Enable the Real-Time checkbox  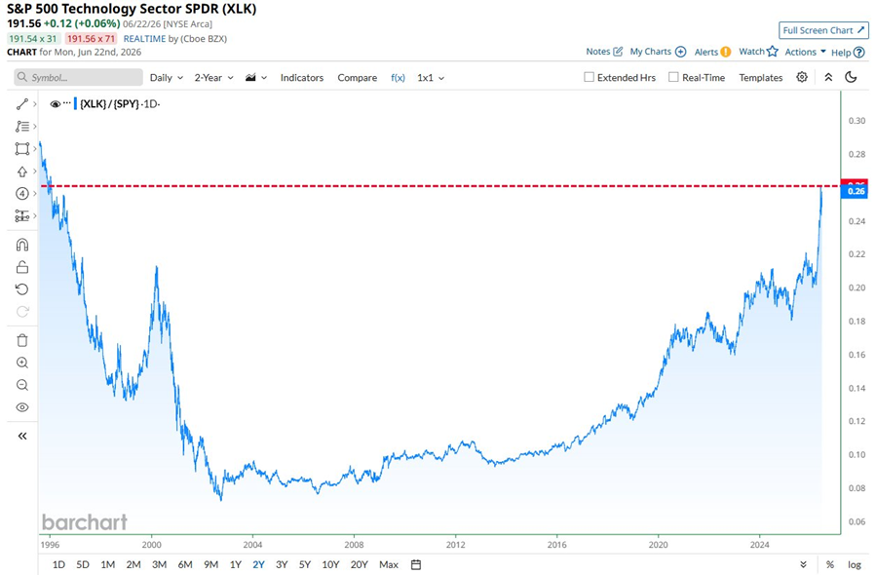pos(673,77)
